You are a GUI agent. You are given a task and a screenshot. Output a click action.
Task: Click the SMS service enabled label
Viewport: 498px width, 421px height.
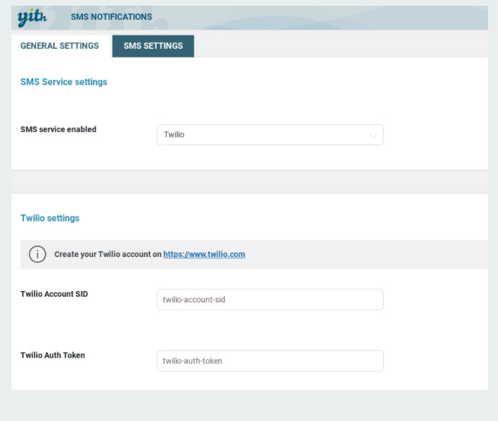click(x=58, y=129)
